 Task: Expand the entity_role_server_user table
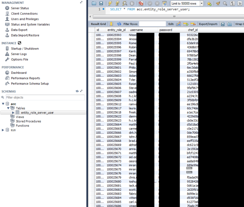[x=13, y=113]
